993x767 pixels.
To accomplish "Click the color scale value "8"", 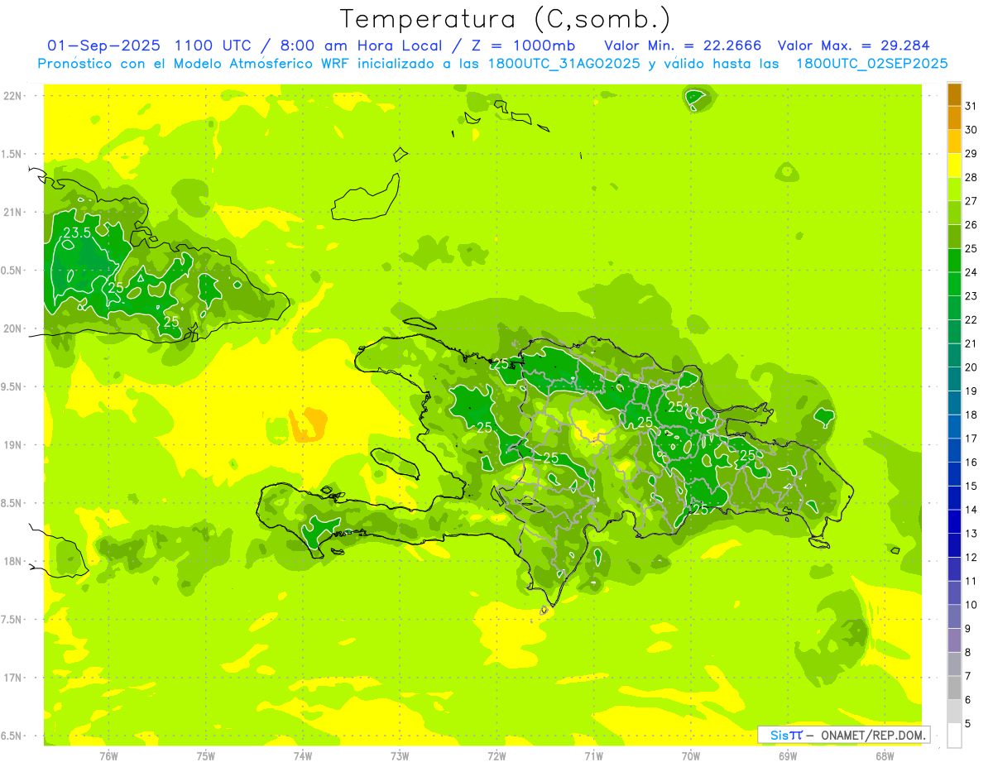I will [968, 652].
